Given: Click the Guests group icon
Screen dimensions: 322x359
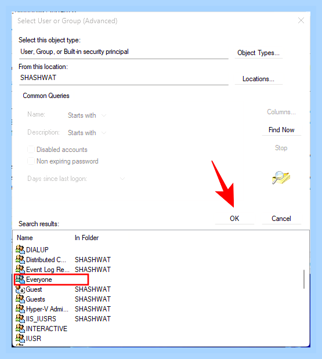Looking at the screenshot, I should [x=20, y=299].
